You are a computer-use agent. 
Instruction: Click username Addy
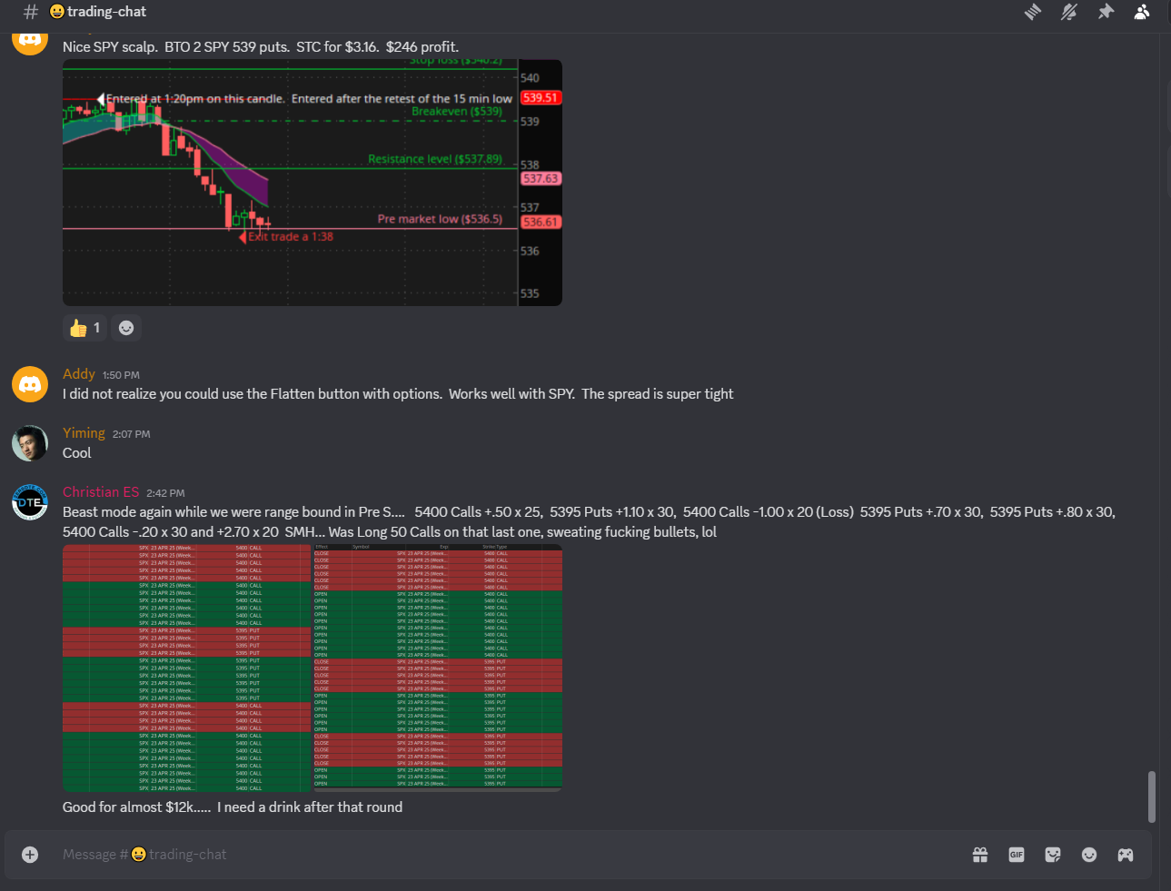pyautogui.click(x=79, y=374)
